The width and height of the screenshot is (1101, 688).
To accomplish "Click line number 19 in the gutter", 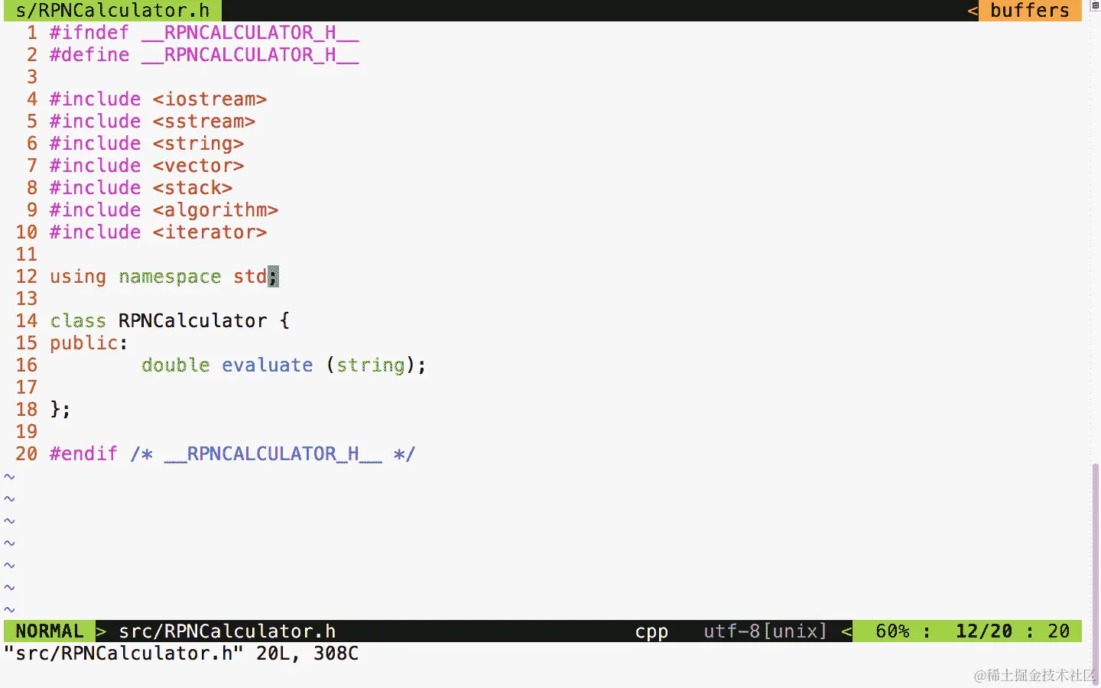I will (27, 432).
